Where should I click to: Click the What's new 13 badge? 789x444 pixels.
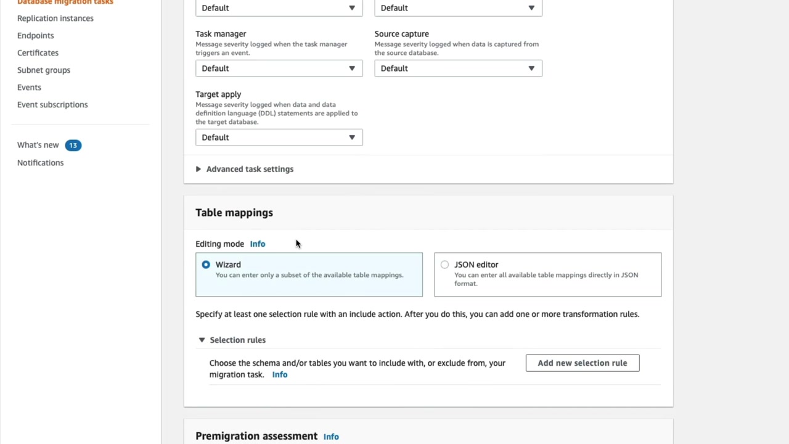(x=73, y=146)
